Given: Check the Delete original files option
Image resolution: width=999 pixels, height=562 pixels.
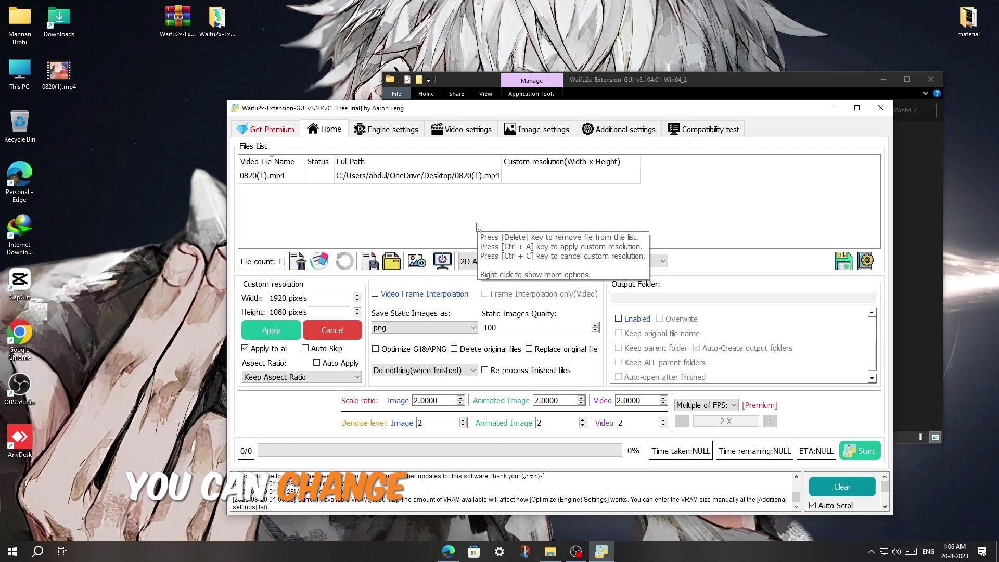Looking at the screenshot, I should click(455, 349).
